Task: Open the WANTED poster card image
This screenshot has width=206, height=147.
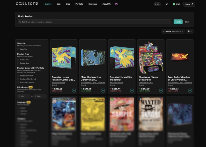Action: [151, 114]
